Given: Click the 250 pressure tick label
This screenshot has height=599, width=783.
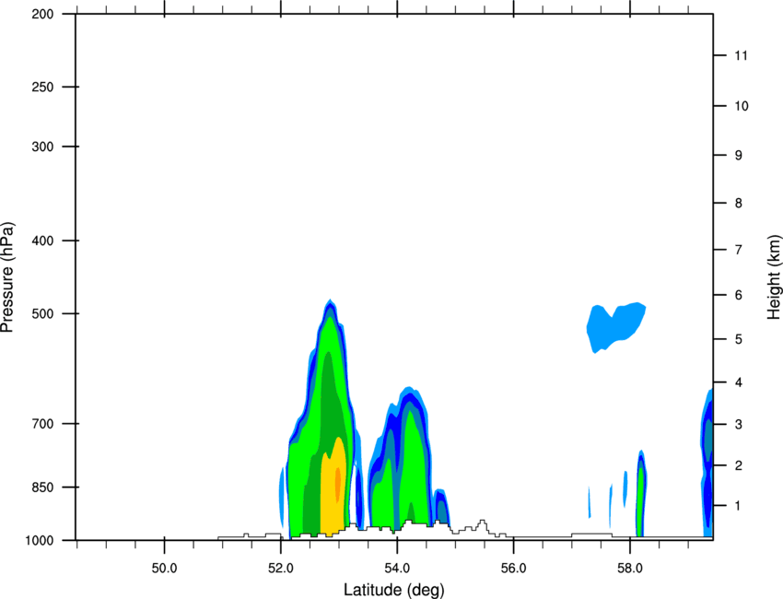Looking at the screenshot, I should pyautogui.click(x=42, y=87).
